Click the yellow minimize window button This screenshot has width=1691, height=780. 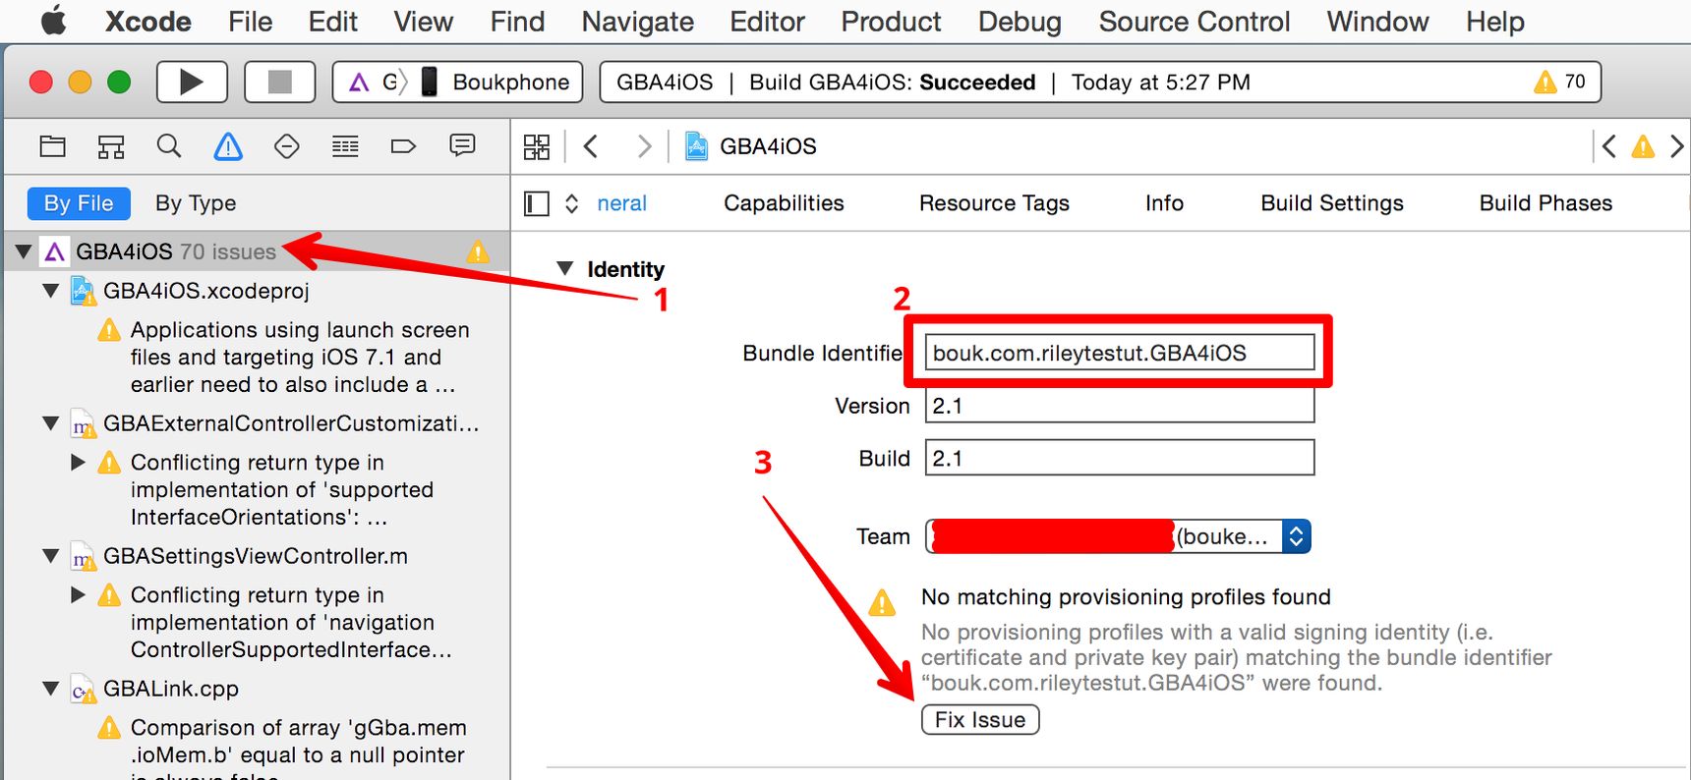(80, 82)
